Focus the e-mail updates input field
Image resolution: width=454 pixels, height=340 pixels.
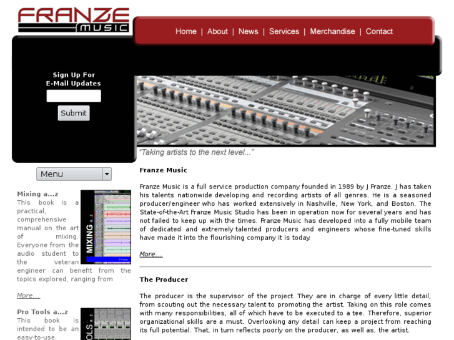(74, 96)
